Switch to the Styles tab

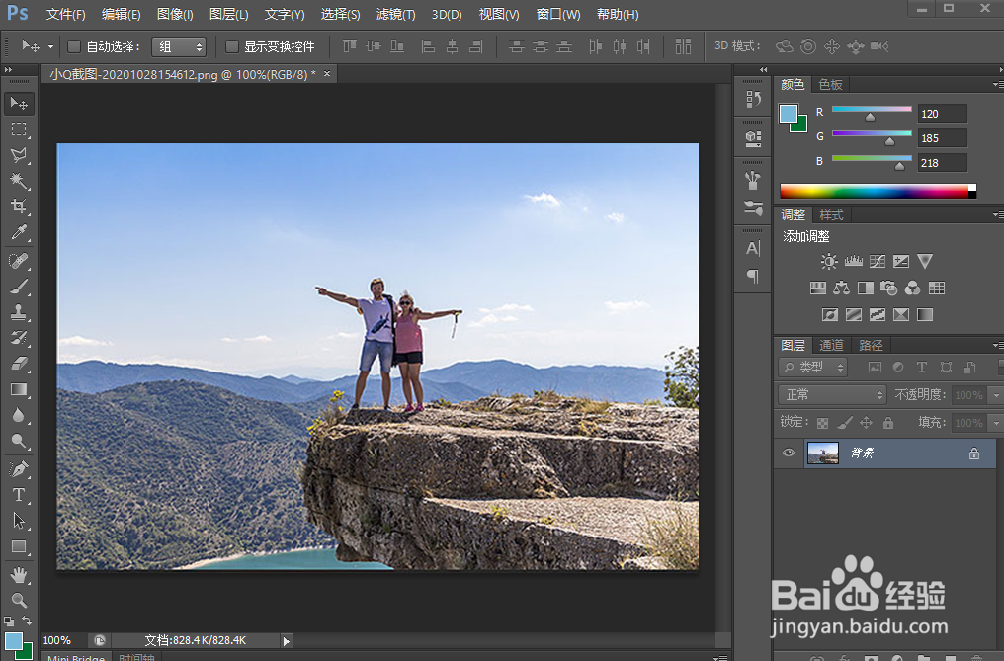(832, 215)
